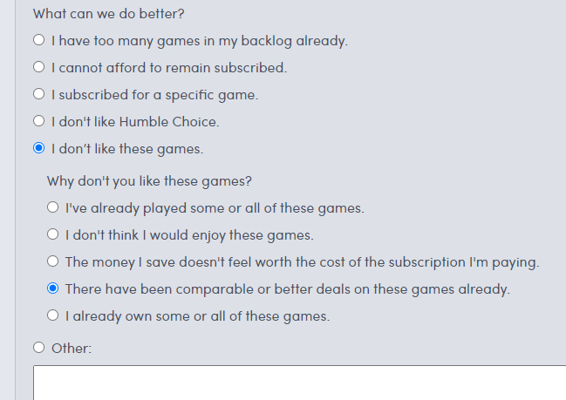This screenshot has width=566, height=400.
Task: Click the 'I've already played some or all' label text
Action: click(215, 208)
